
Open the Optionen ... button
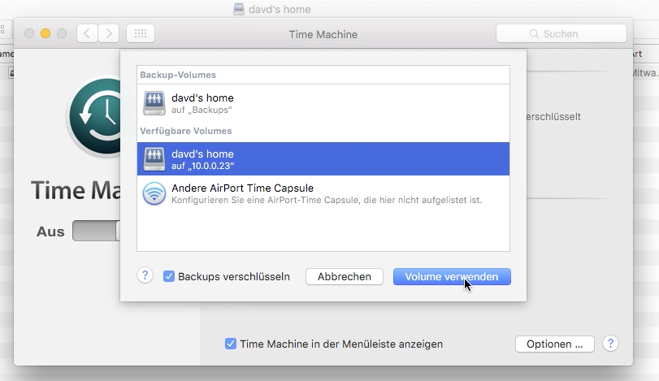(554, 344)
